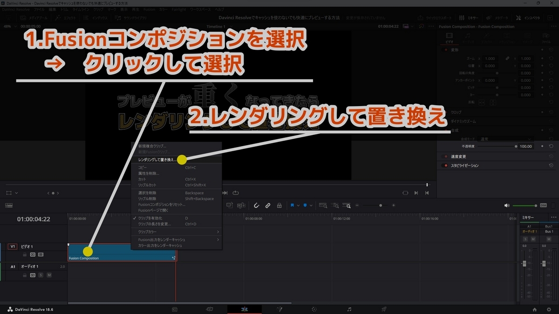
Task: Toggle snapping with the magnet icon
Action: pos(256,205)
